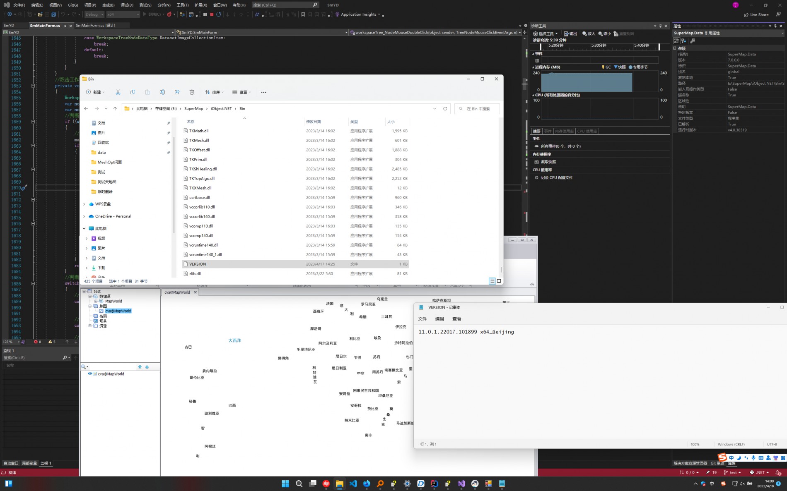Viewport: 787px width, 491px height.
Task: Open 选择工具 dropdown in diagnostics
Action: (x=546, y=34)
